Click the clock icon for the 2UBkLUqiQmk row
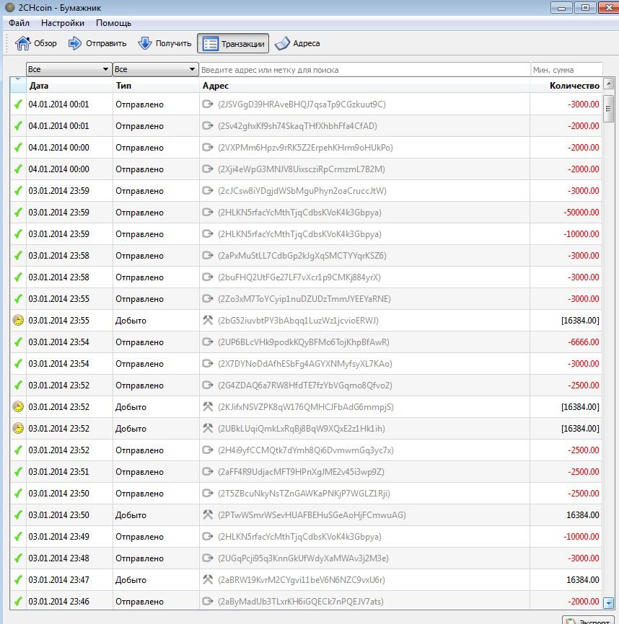This screenshot has width=619, height=624. pos(18,428)
